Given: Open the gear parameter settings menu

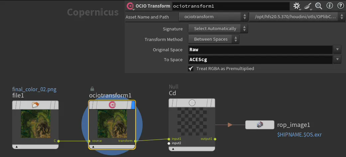Looking at the screenshot, I should tap(296, 6).
